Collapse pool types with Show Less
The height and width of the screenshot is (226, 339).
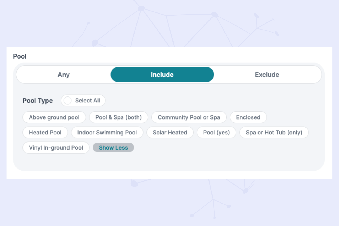(113, 148)
